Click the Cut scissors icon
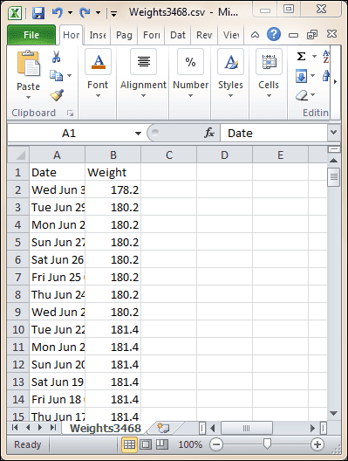The image size is (348, 461). (x=56, y=57)
